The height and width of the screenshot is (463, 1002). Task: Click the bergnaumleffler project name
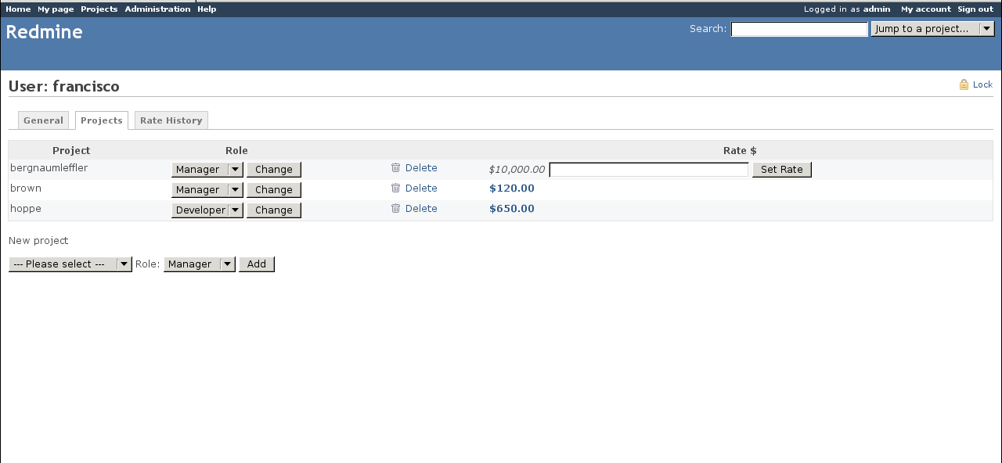tap(49, 168)
